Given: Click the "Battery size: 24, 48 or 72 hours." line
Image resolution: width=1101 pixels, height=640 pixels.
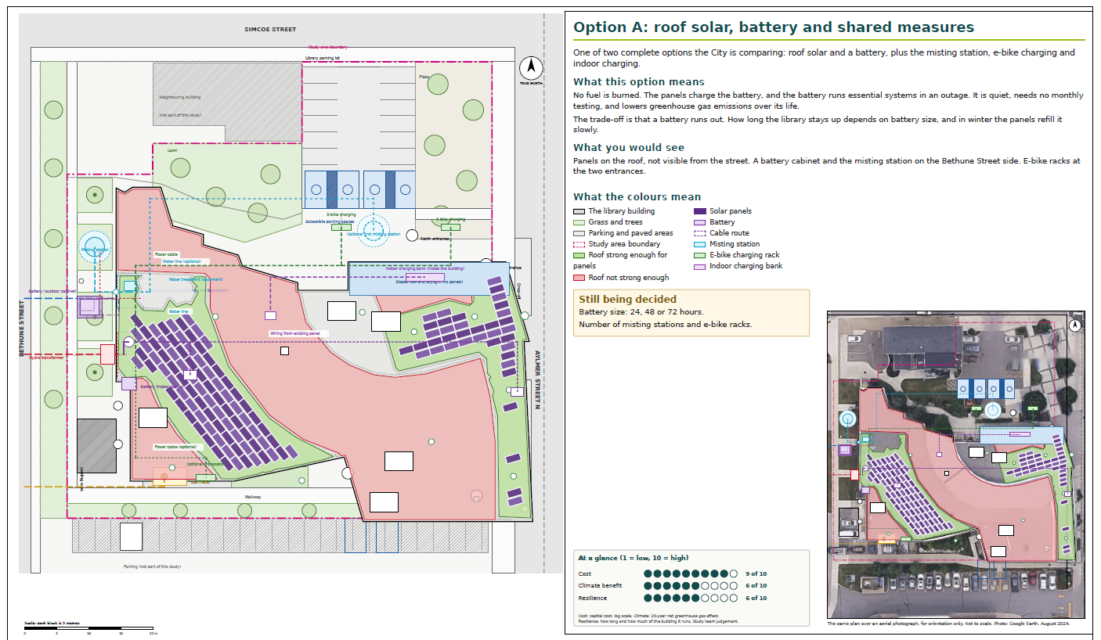Looking at the screenshot, I should pyautogui.click(x=641, y=312).
